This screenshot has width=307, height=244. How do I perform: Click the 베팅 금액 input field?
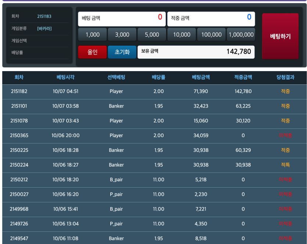click(122, 19)
